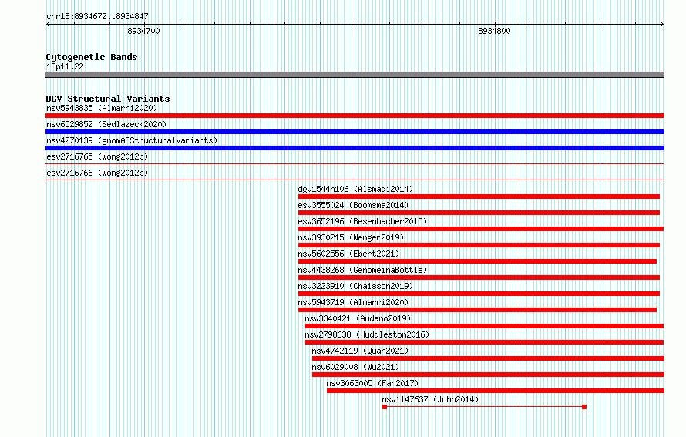Select the nsv5943835 red variant bar
Viewport: 686px width, 437px height.
[x=355, y=116]
